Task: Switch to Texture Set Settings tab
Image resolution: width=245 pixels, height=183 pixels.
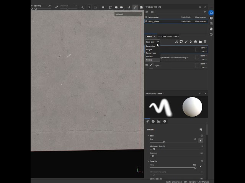Action: click(x=168, y=37)
